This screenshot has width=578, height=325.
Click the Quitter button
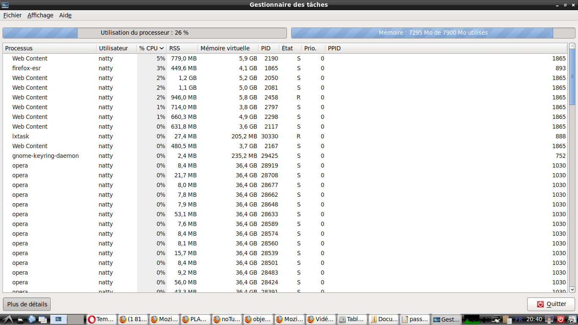pyautogui.click(x=551, y=304)
